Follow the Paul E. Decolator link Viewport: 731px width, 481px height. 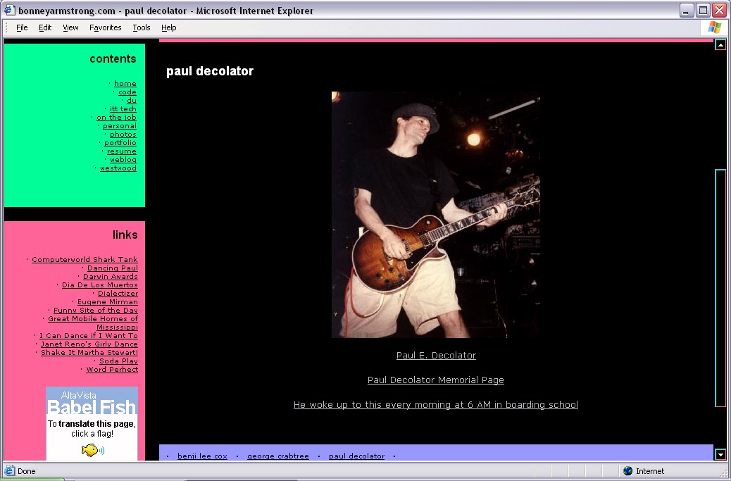point(436,356)
